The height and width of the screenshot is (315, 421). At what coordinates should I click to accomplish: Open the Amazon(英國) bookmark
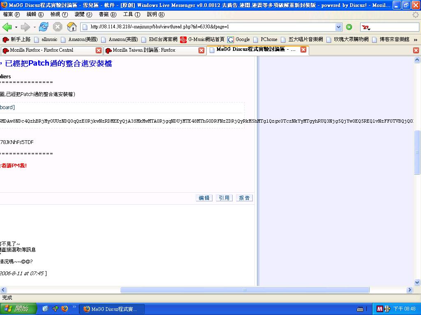[x=120, y=40]
